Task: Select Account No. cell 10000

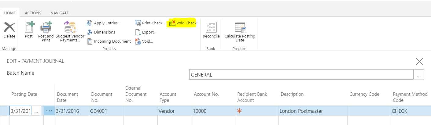Action: (213, 111)
